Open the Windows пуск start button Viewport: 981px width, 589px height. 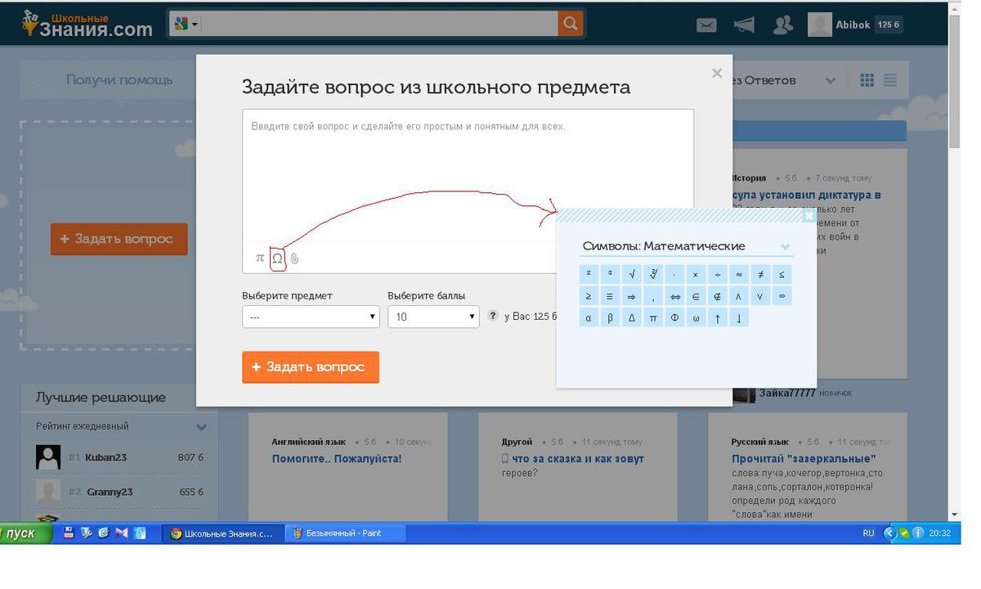click(26, 533)
